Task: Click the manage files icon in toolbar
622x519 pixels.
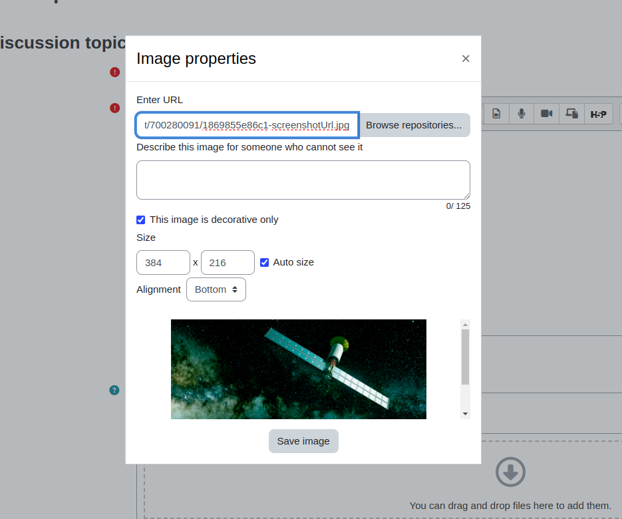Action: click(x=571, y=114)
